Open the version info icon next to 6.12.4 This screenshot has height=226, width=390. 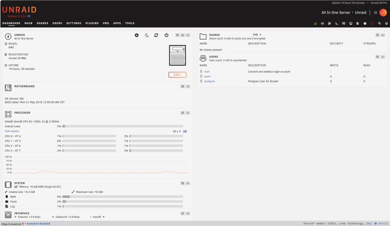point(29,16)
